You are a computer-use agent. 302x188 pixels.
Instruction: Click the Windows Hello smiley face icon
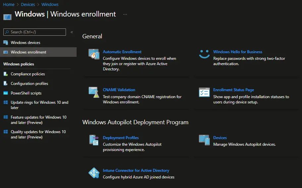[204, 54]
